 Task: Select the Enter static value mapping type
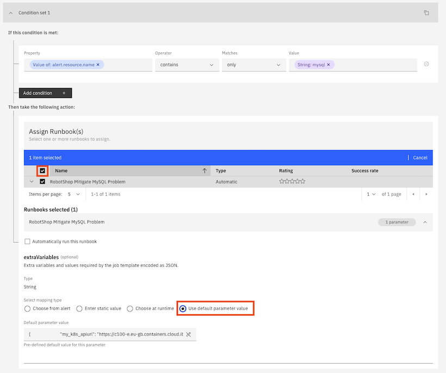79,309
